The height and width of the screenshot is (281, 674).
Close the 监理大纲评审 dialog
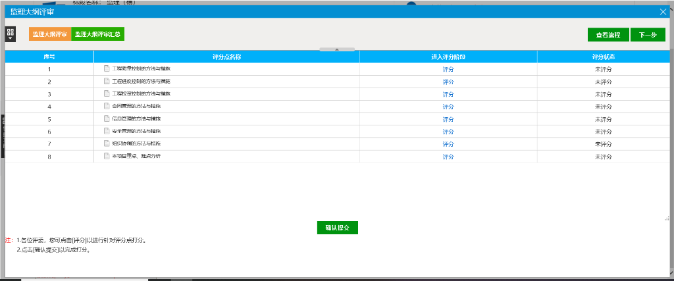(663, 11)
